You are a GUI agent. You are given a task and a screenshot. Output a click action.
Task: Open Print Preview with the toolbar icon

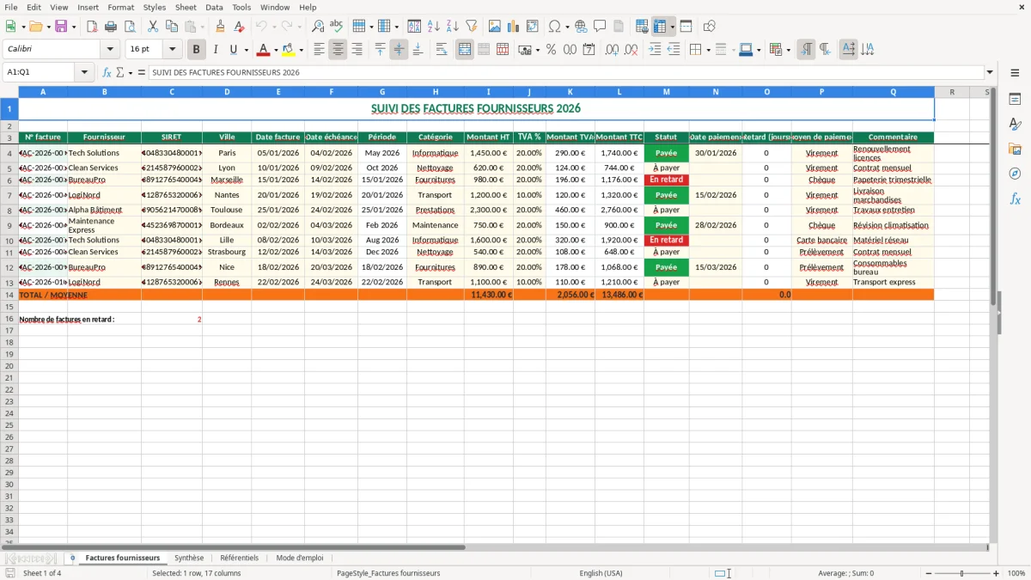(130, 27)
